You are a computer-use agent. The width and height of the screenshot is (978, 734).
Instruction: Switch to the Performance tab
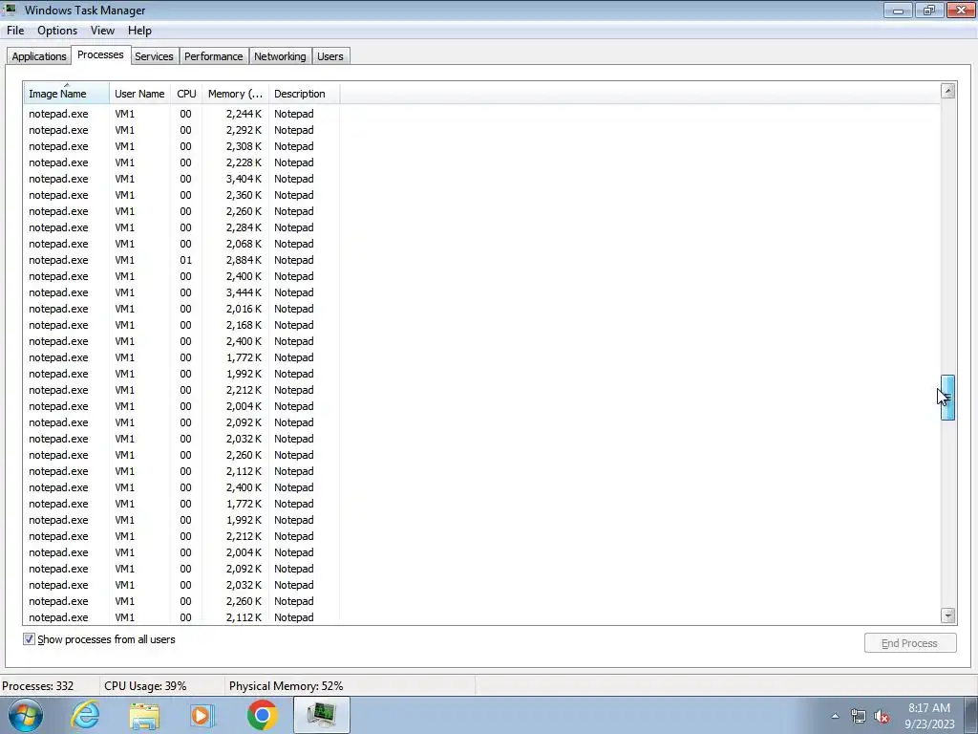coord(213,56)
